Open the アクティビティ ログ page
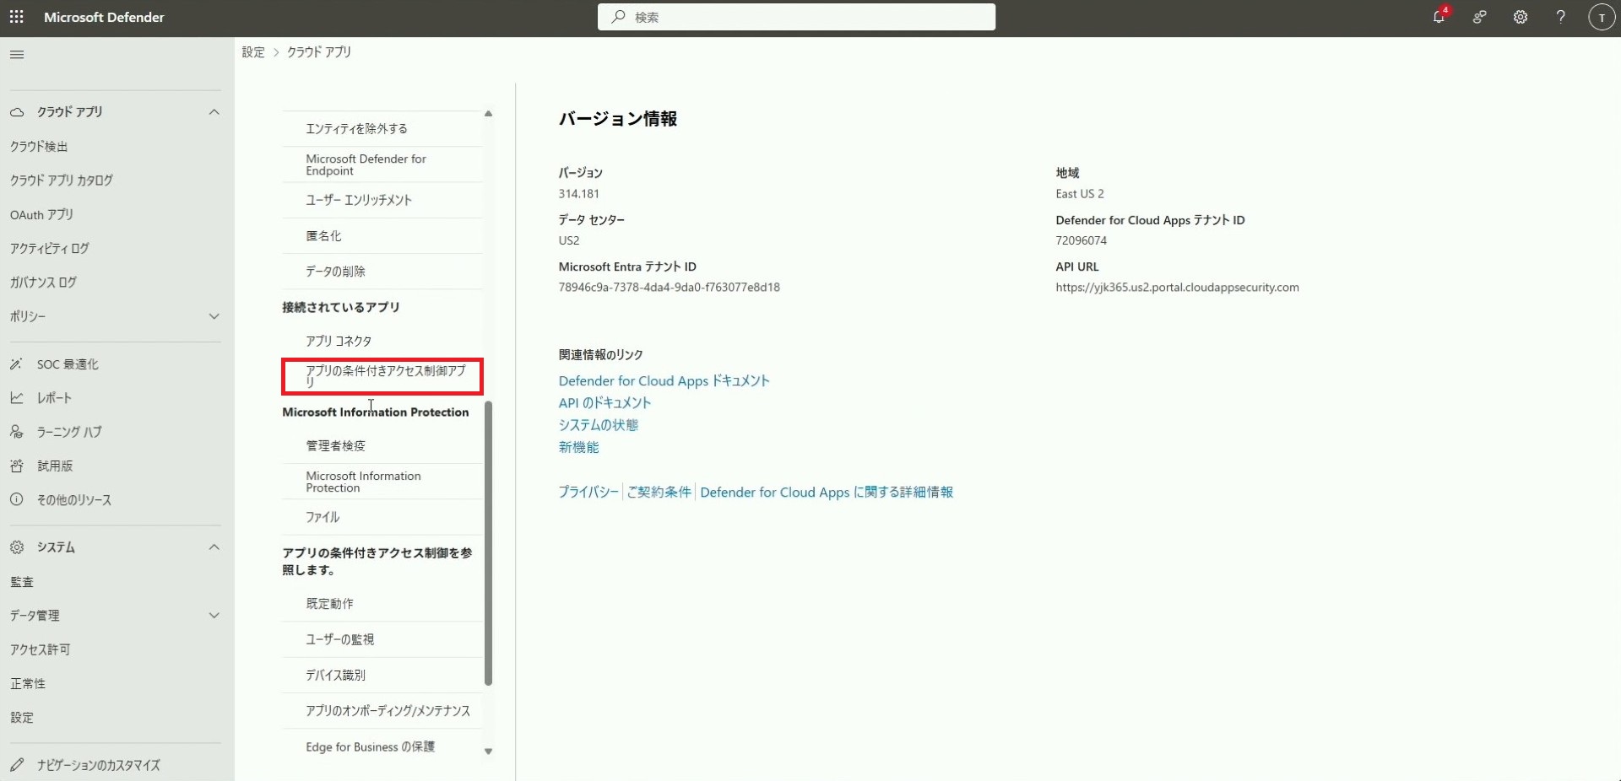The image size is (1621, 781). click(50, 248)
